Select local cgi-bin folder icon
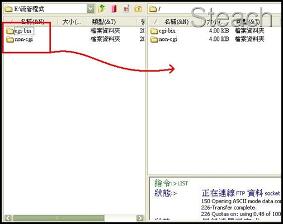The height and width of the screenshot is (224, 283). [10, 31]
